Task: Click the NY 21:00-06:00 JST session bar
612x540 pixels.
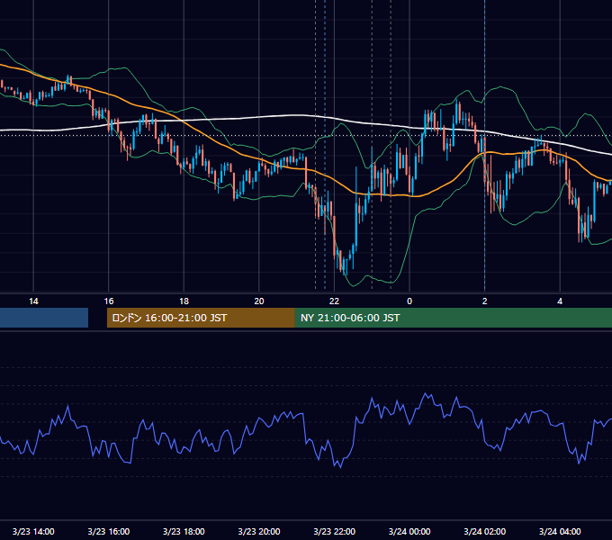Action: pyautogui.click(x=454, y=318)
